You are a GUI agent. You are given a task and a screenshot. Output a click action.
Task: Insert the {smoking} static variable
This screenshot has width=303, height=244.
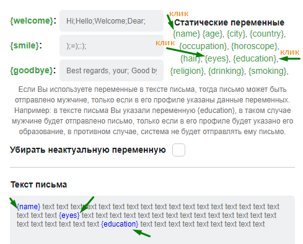coord(267,71)
